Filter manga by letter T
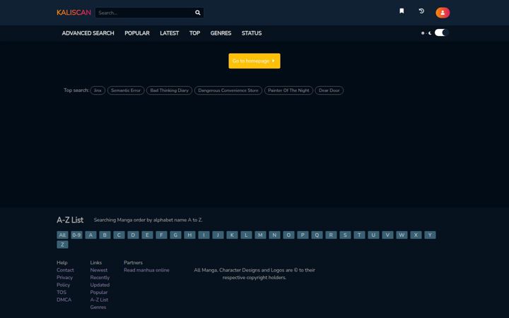509x318 pixels. tap(359, 235)
